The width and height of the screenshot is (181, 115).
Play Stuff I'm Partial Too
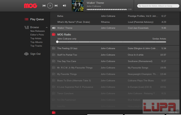pos(67,55)
